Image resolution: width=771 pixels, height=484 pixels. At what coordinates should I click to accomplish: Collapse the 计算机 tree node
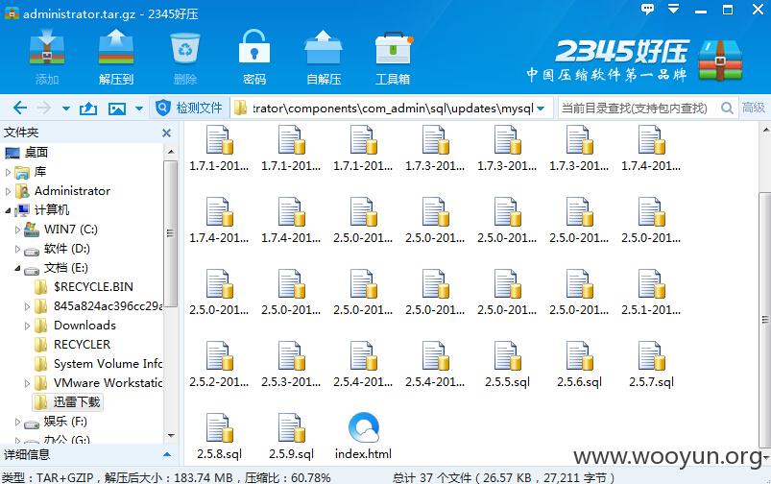point(8,210)
